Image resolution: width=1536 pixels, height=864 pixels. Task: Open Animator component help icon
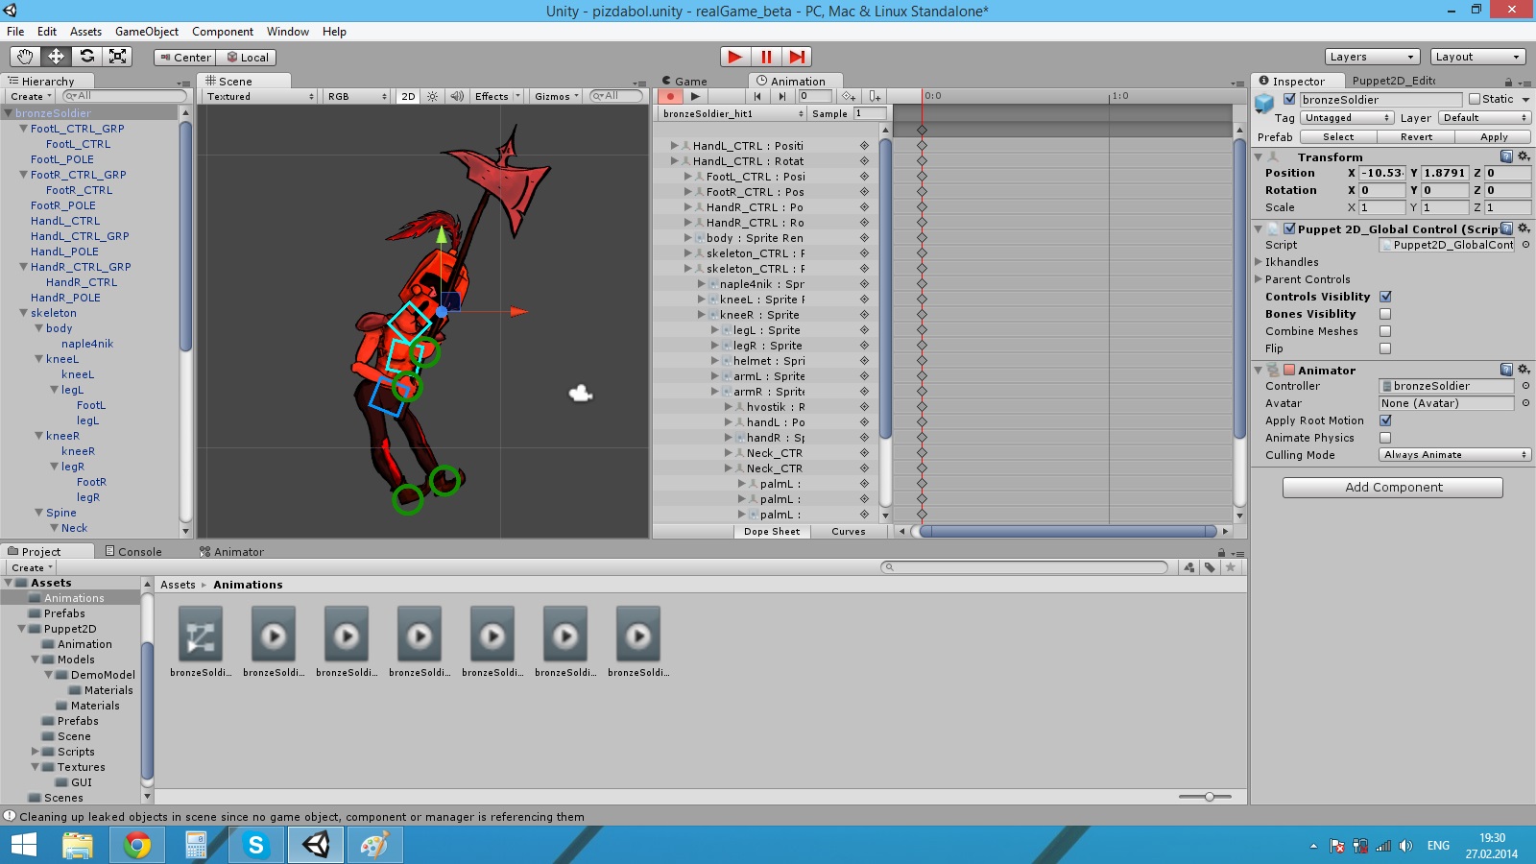(1506, 370)
